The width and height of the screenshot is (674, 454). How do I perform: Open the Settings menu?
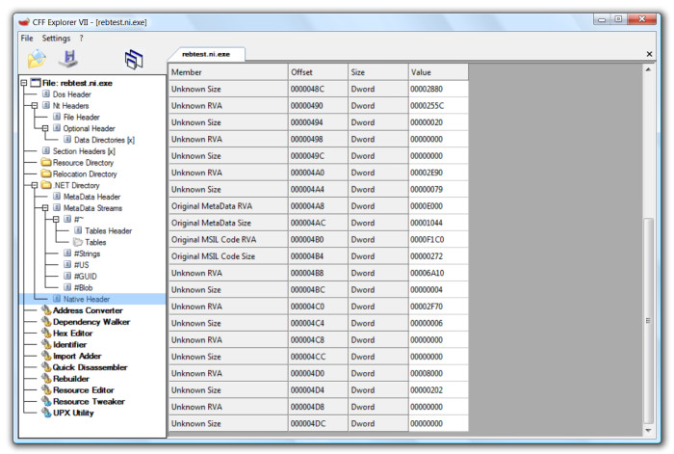56,38
